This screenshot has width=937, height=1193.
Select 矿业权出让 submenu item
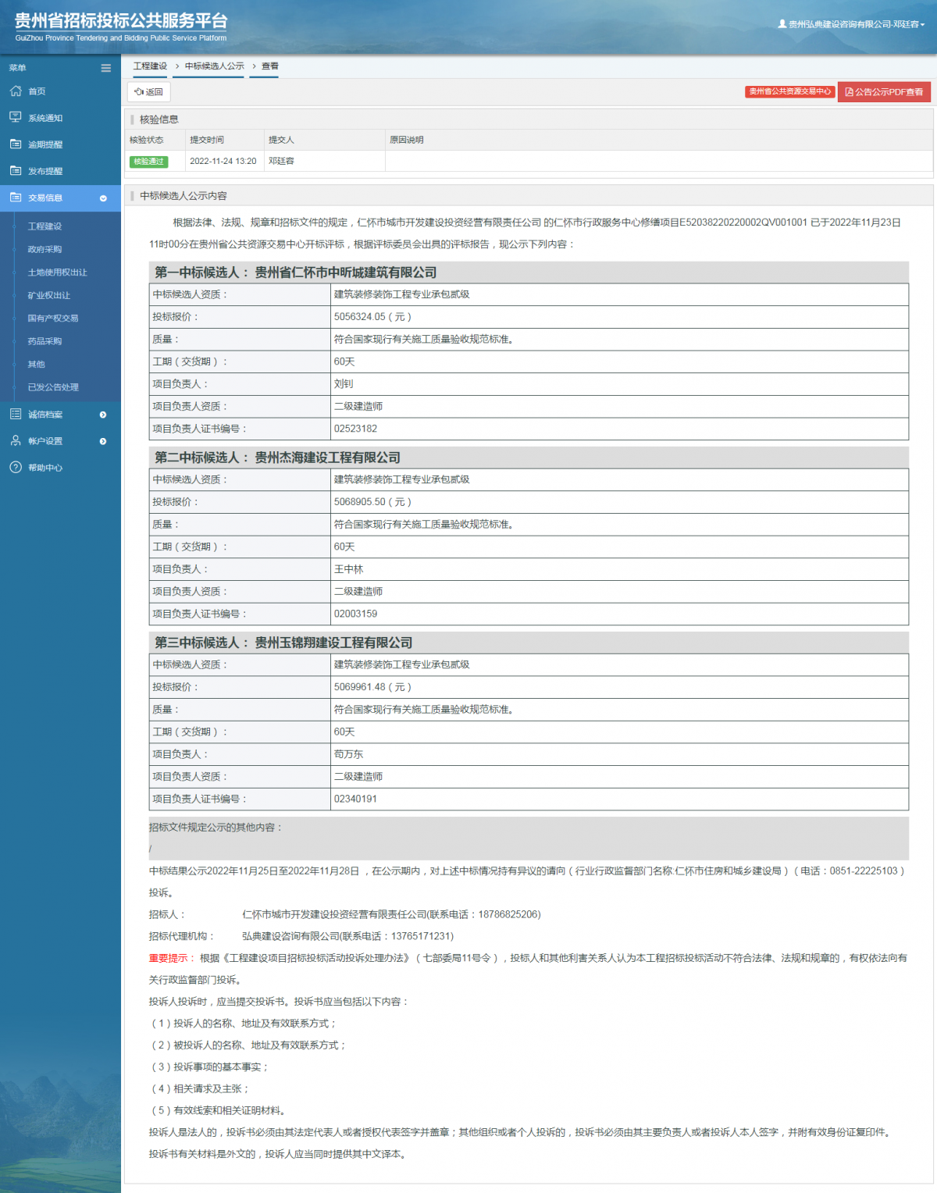49,295
